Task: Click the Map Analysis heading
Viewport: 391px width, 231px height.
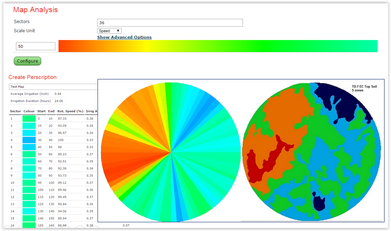Action: [35, 10]
